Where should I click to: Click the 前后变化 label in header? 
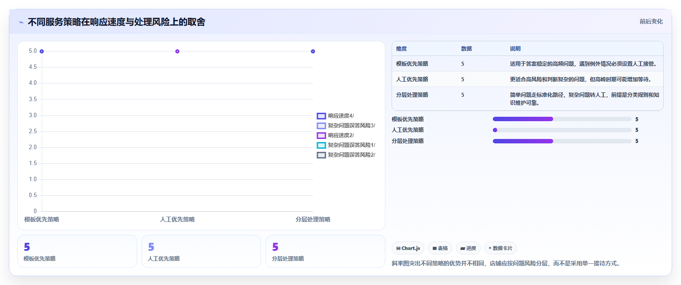point(651,21)
